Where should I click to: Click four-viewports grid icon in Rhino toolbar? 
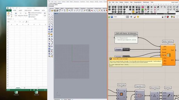(89, 11)
